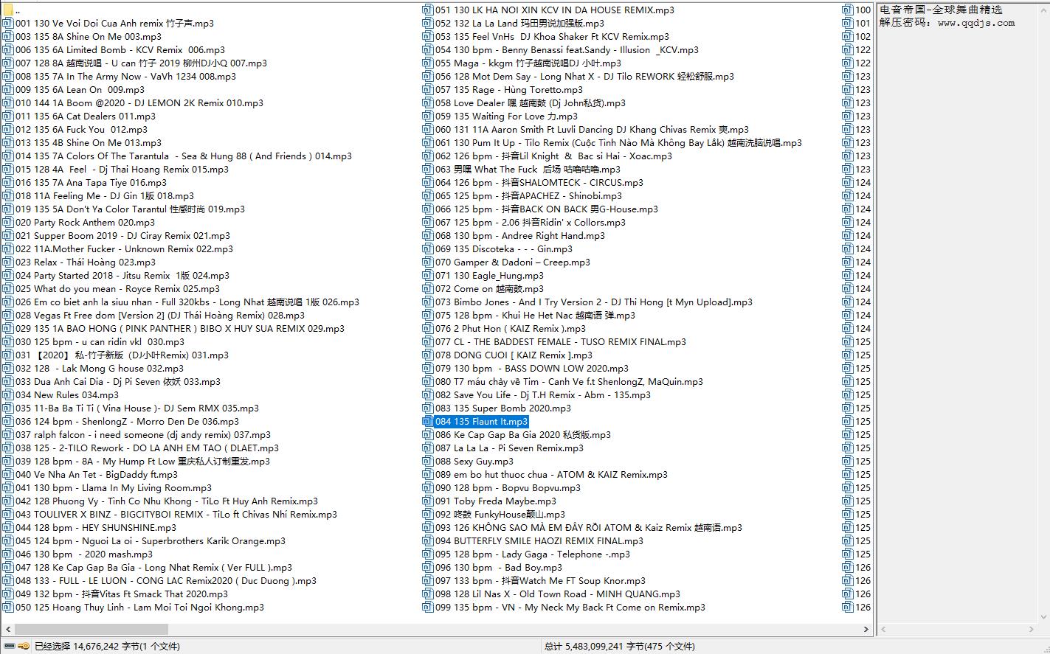Select '003 135 8A Shine On Me 003.mp3'
Screen dimensions: 1050x654
(89, 37)
